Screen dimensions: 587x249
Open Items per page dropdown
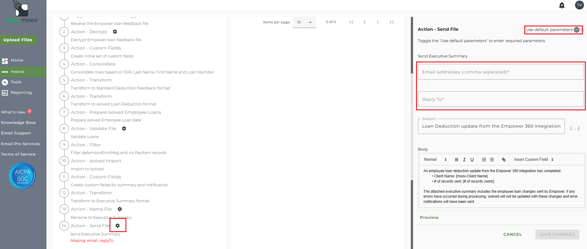tap(304, 22)
